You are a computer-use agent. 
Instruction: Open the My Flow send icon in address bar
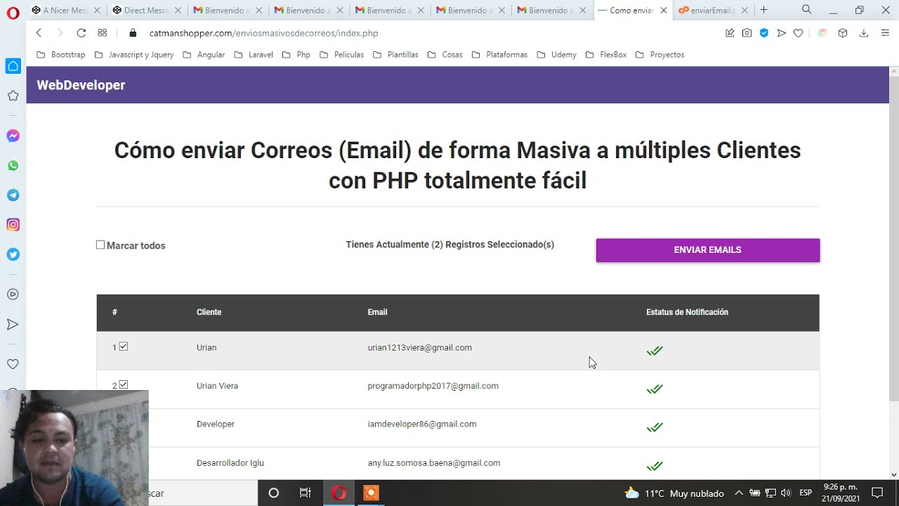(x=781, y=33)
